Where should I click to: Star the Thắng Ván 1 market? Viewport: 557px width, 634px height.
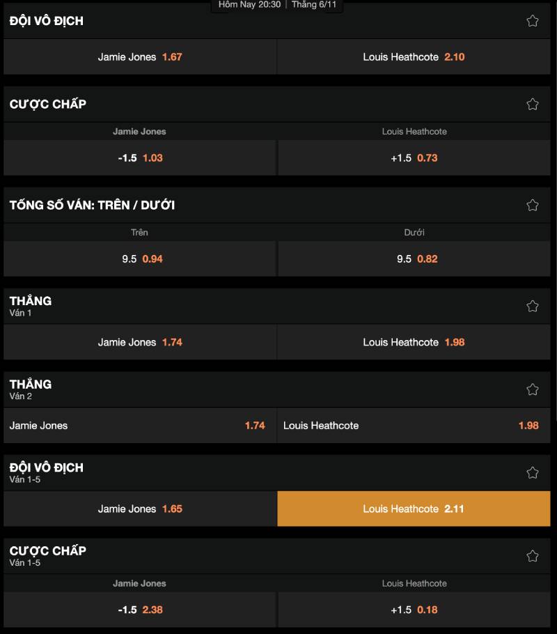coord(533,306)
